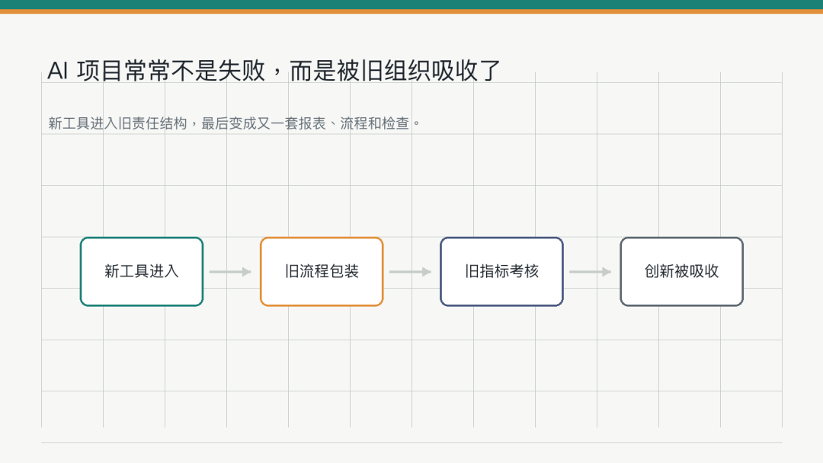Click arrow between 新工具进入 and 旧流程包装
This screenshot has height=463, width=823.
tap(230, 272)
